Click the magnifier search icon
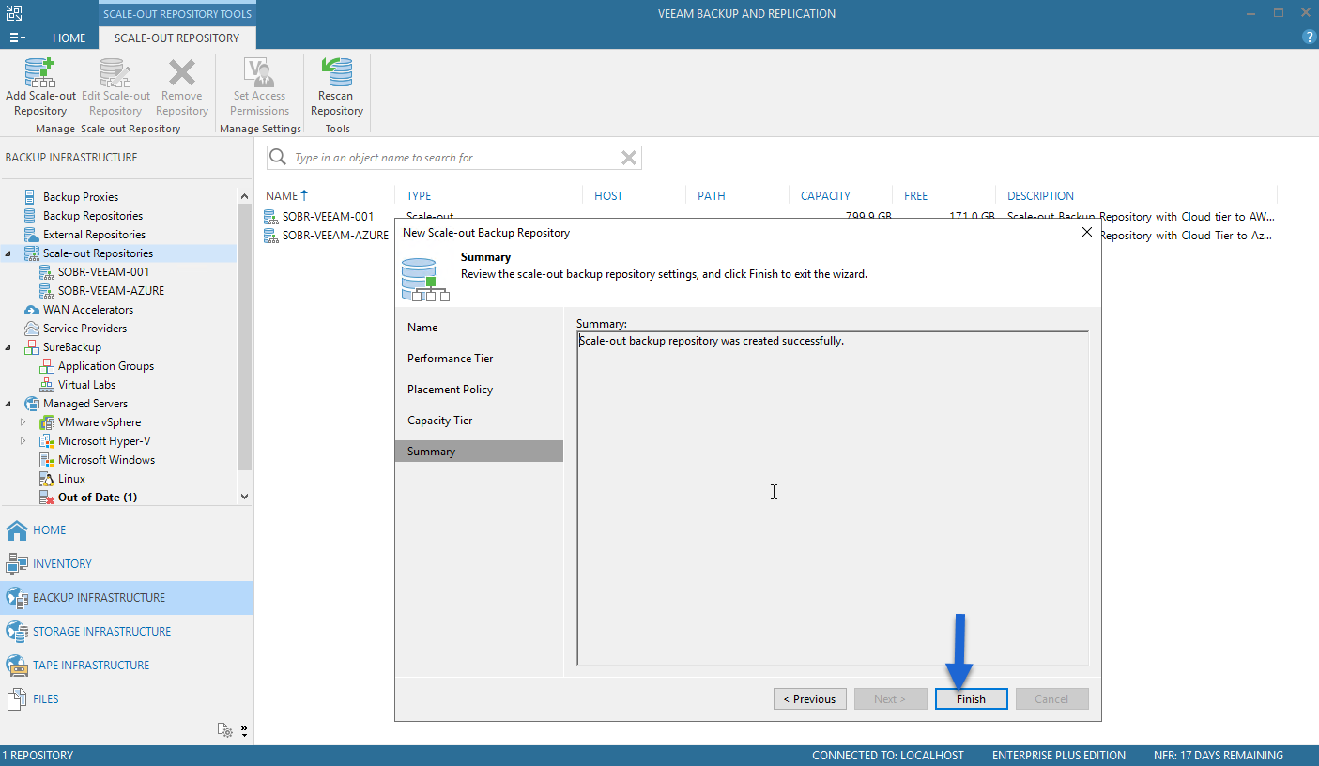 click(278, 158)
